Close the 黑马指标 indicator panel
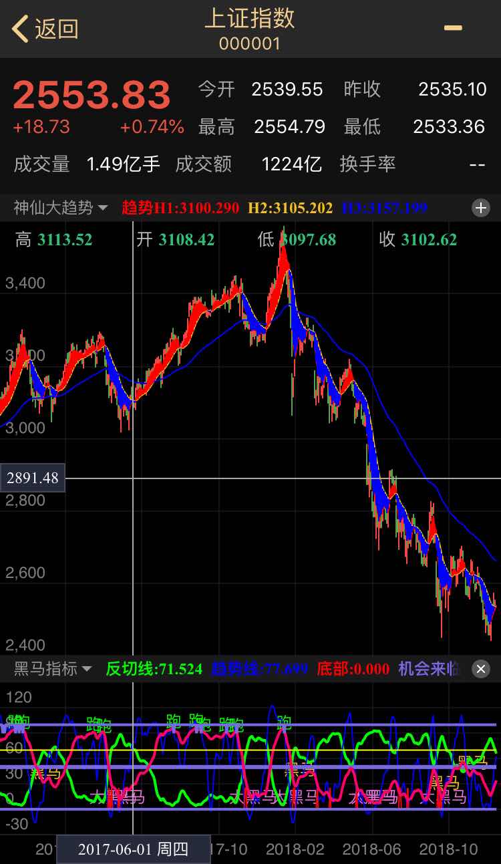 coord(481,669)
